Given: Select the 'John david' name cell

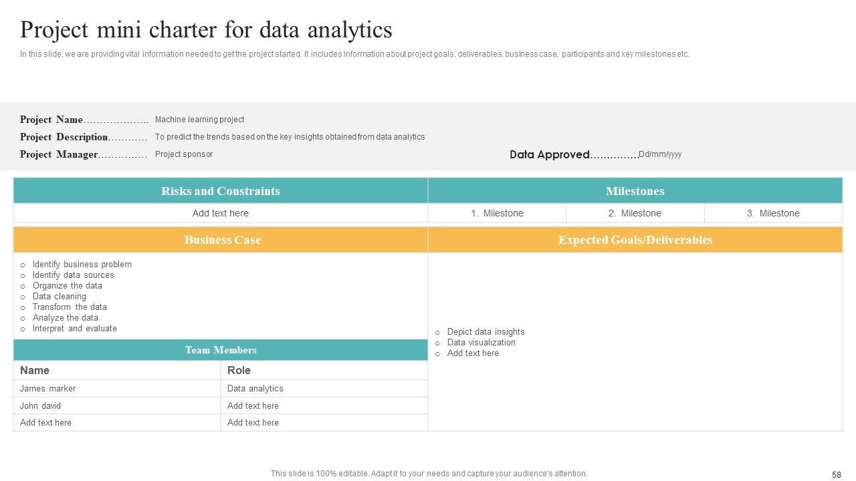Looking at the screenshot, I should [x=40, y=406].
